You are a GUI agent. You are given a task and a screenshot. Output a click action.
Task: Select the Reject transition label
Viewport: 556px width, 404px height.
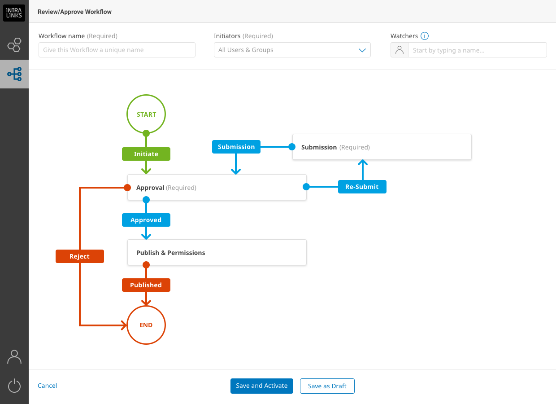80,256
